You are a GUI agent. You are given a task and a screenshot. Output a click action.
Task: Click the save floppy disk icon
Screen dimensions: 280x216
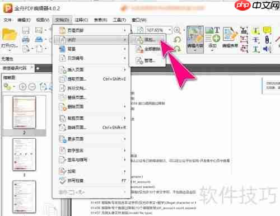pos(26,30)
